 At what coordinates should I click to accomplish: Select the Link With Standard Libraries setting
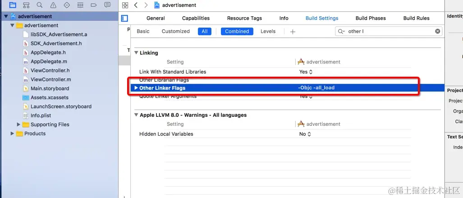pyautogui.click(x=173, y=72)
